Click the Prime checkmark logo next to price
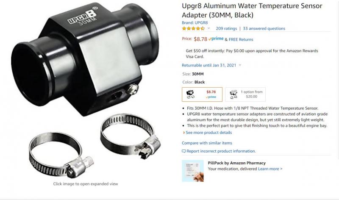The width and height of the screenshot is (339, 200). [x=216, y=39]
